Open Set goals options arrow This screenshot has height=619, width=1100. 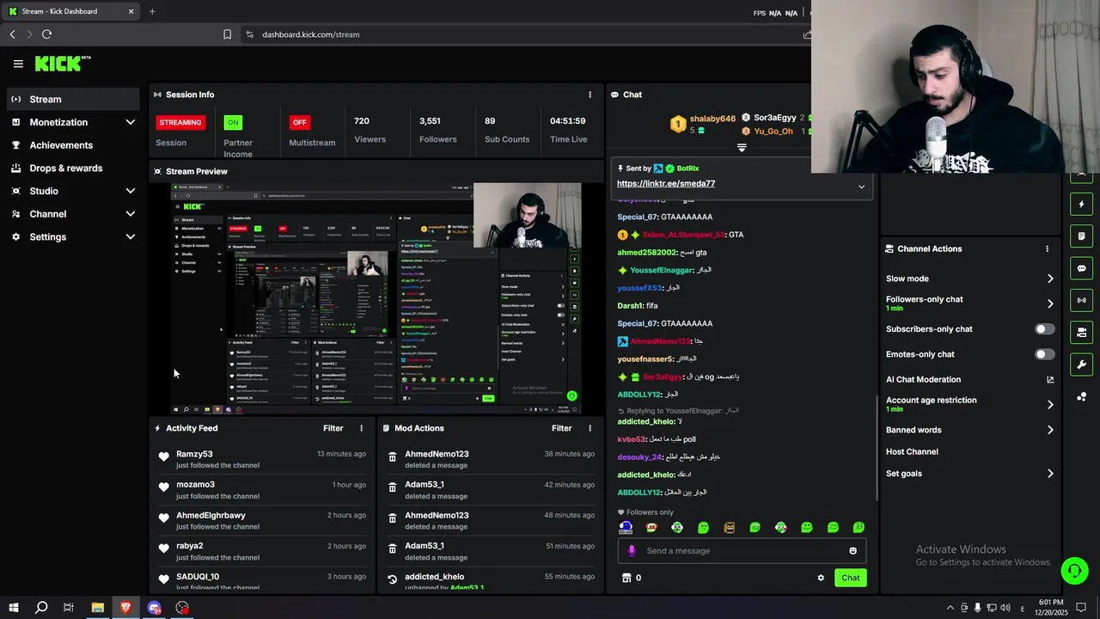tap(1050, 474)
